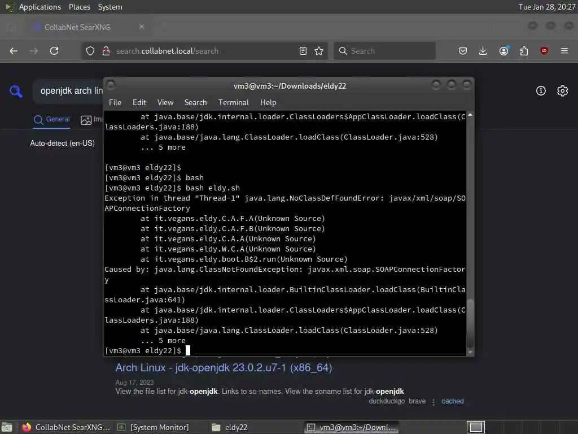Open Arch Linux jdk-openjdk 23.0.2.u7-1 result
The height and width of the screenshot is (434, 578).
pos(224,367)
